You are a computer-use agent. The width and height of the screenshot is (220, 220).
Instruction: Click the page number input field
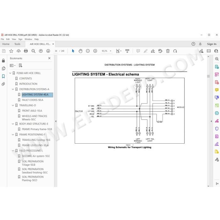point(56,51)
